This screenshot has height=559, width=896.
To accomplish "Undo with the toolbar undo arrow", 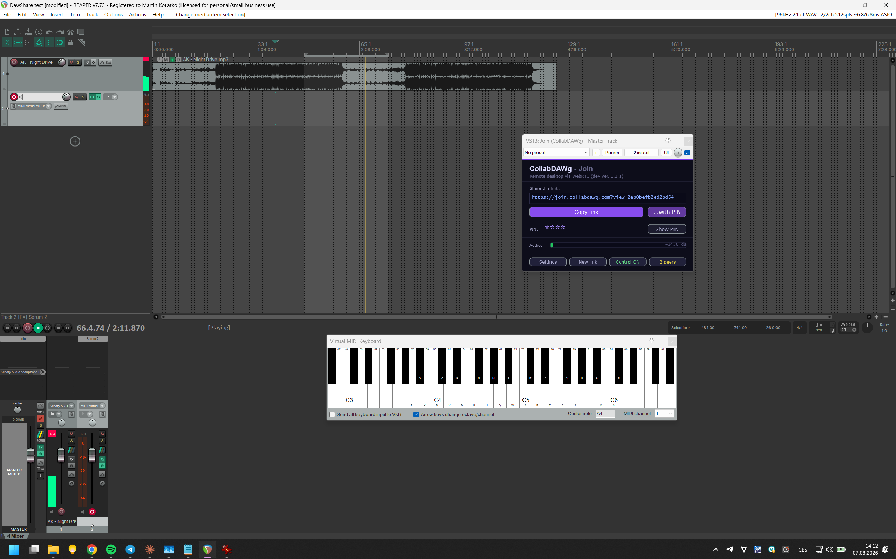I will [49, 32].
